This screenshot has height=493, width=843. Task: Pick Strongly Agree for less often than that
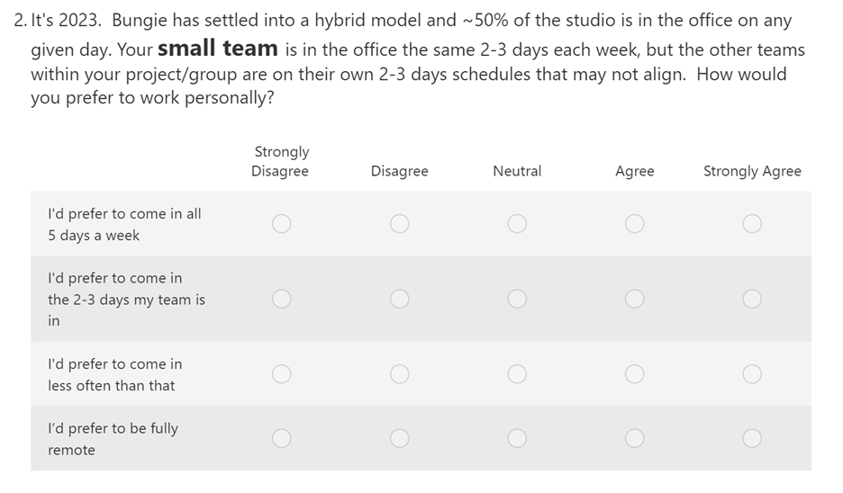(752, 373)
